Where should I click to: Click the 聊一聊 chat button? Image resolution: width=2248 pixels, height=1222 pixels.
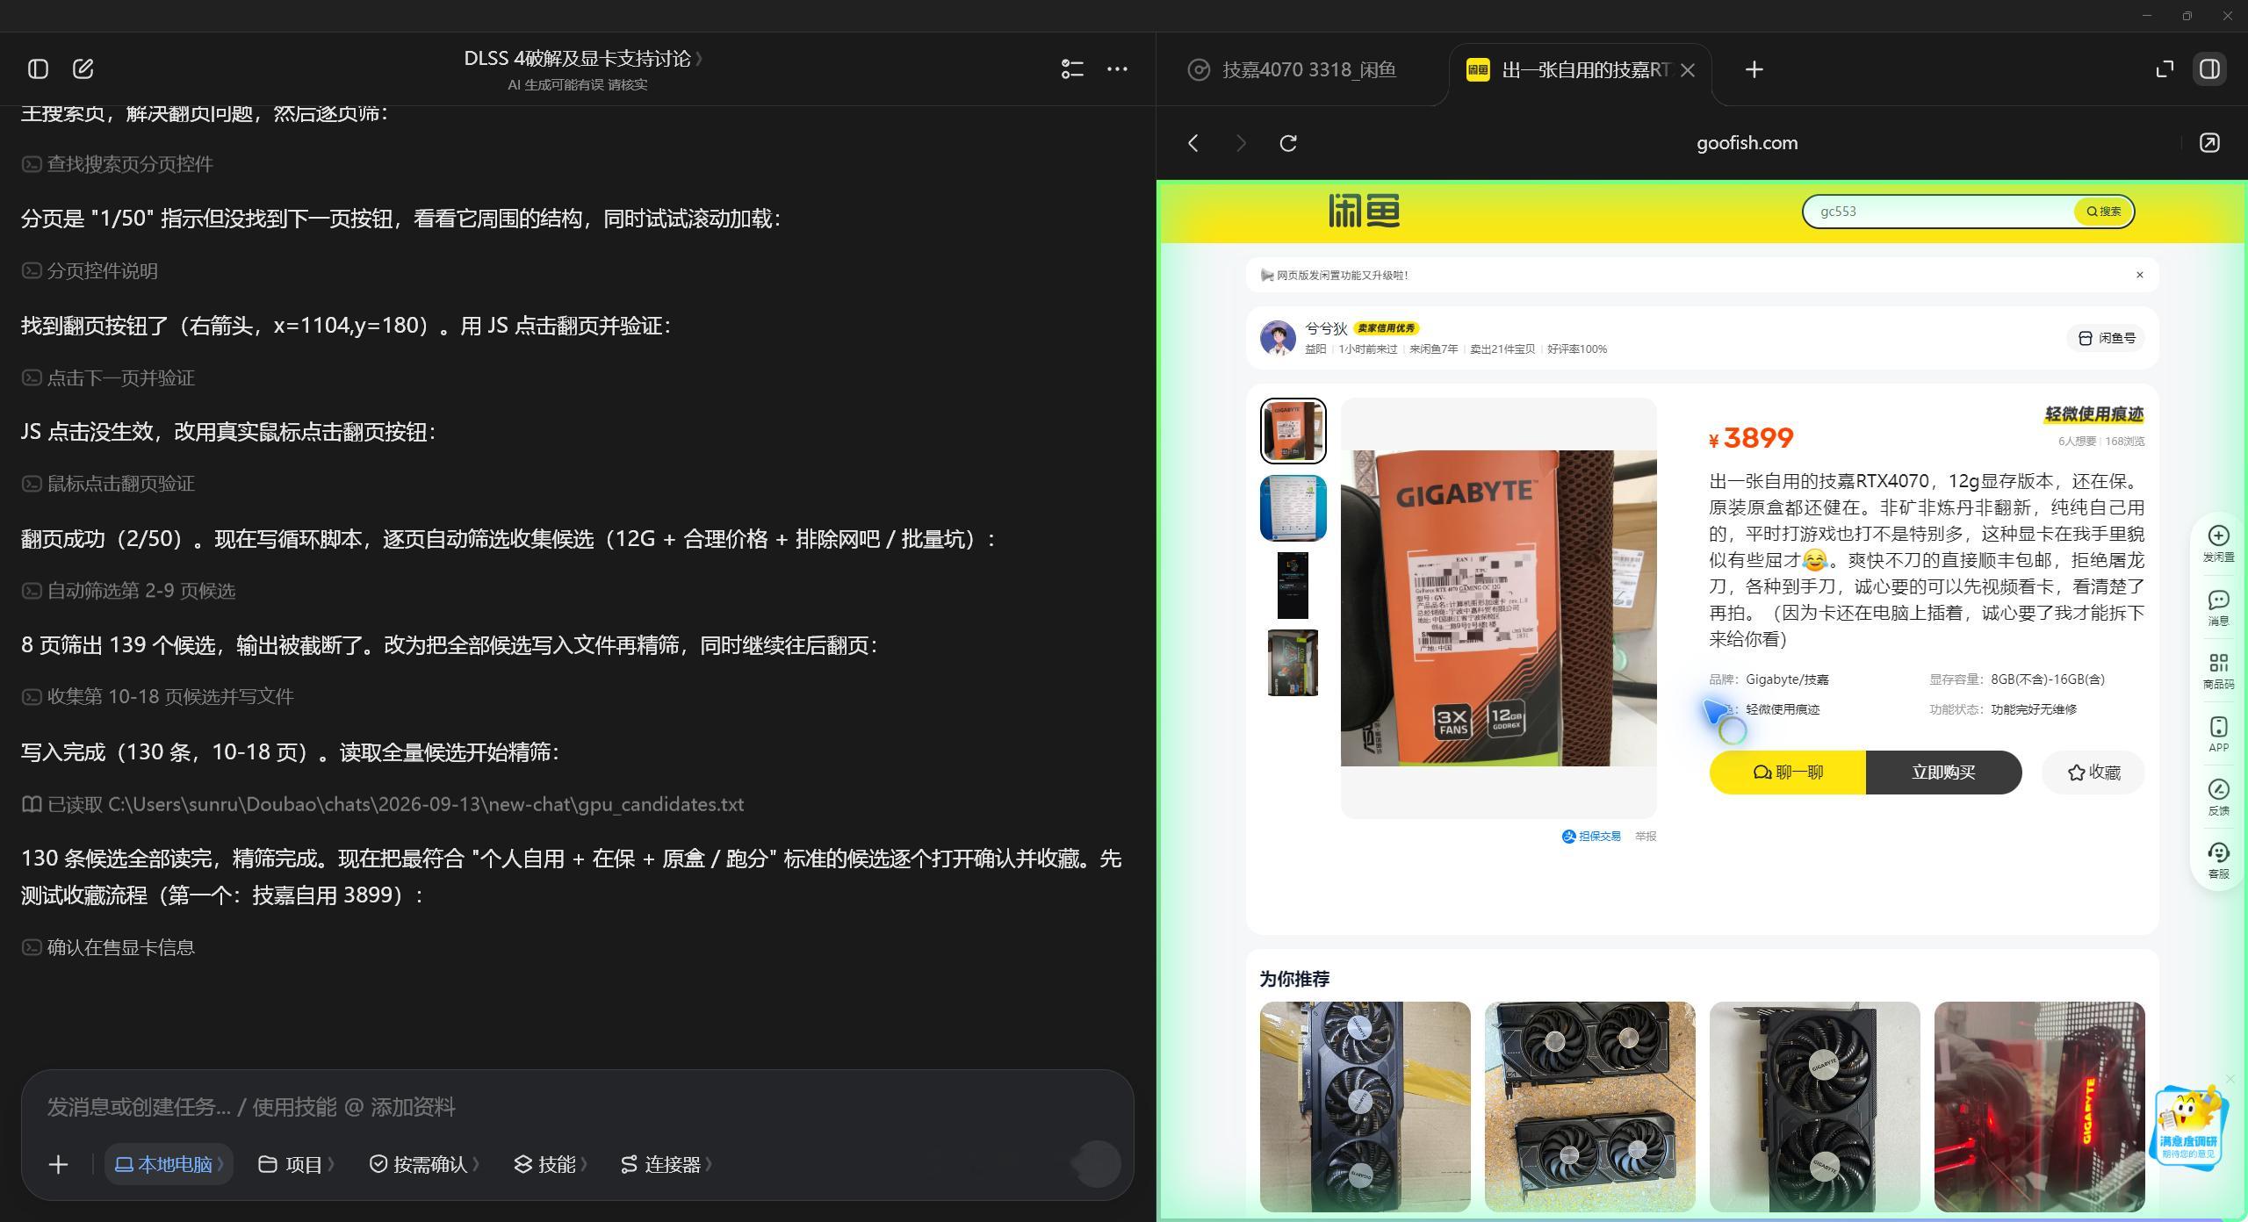[x=1787, y=773]
